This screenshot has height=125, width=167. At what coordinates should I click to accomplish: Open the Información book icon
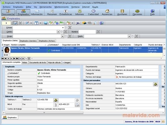(37, 13)
